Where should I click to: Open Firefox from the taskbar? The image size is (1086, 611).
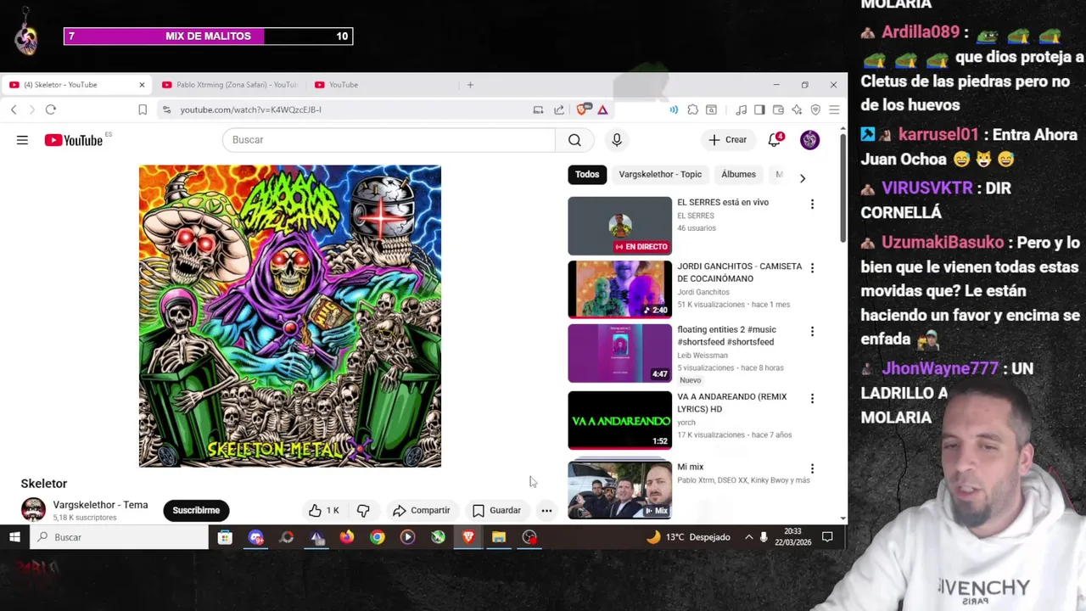[347, 537]
